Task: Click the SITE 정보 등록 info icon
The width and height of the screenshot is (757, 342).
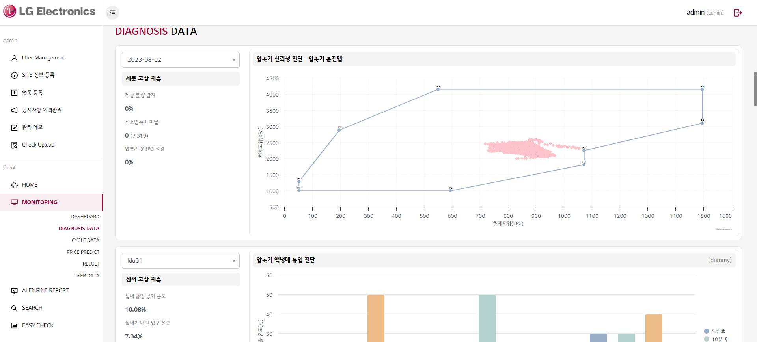Action: pos(14,75)
